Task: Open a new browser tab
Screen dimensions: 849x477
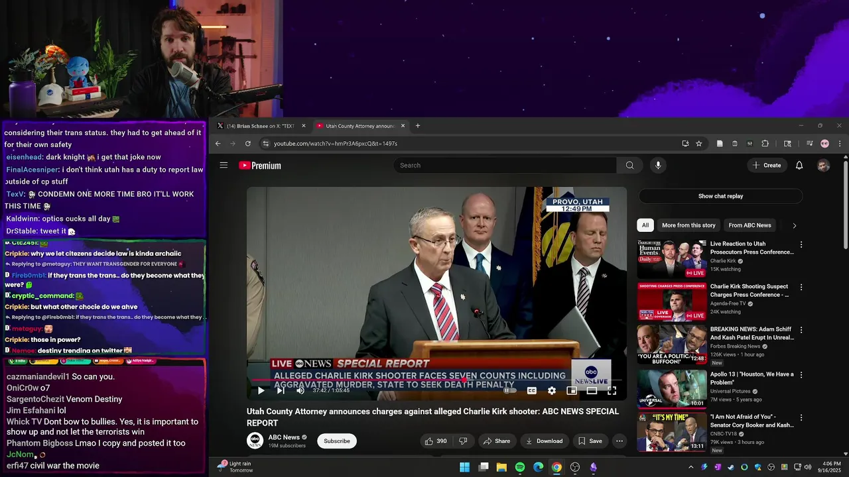Action: coord(417,126)
